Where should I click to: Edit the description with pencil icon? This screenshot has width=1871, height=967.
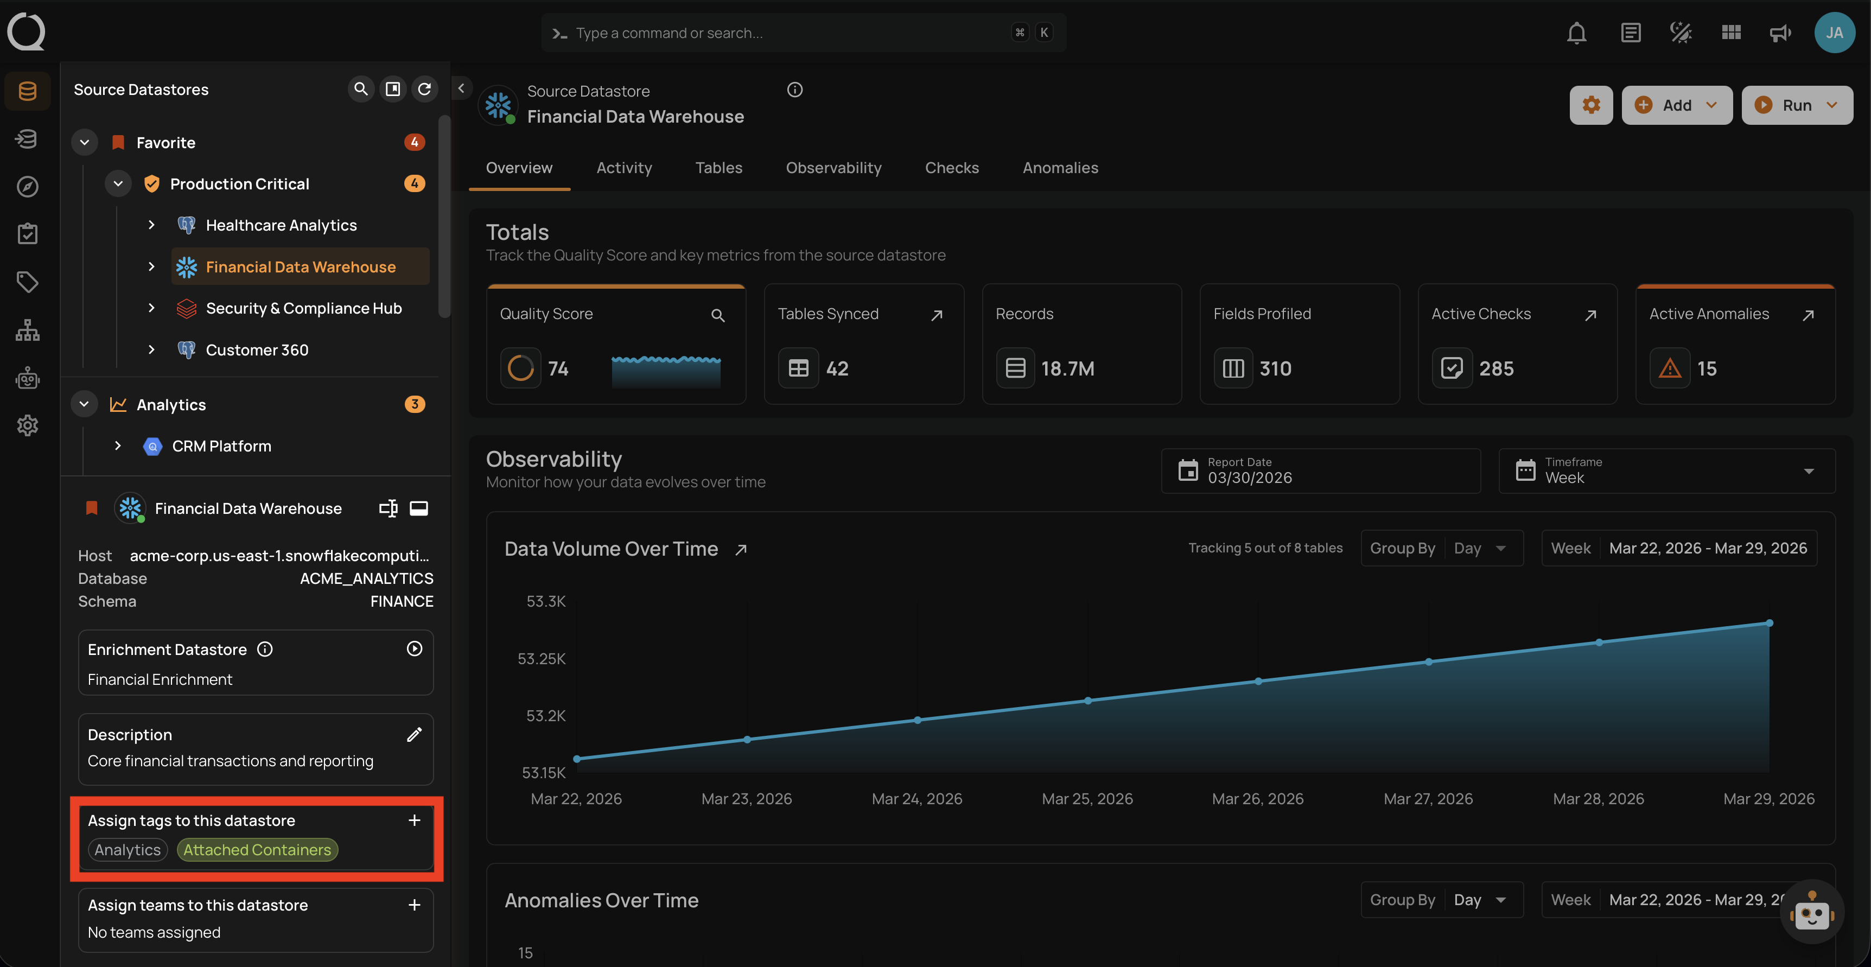pos(414,735)
